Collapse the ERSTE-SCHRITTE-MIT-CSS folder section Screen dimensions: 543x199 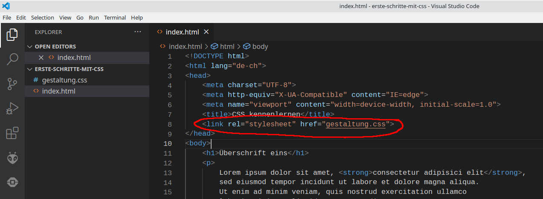29,69
